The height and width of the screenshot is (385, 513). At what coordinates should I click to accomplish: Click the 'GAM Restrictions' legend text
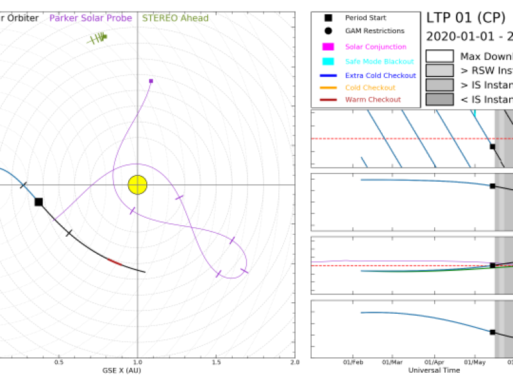point(374,31)
